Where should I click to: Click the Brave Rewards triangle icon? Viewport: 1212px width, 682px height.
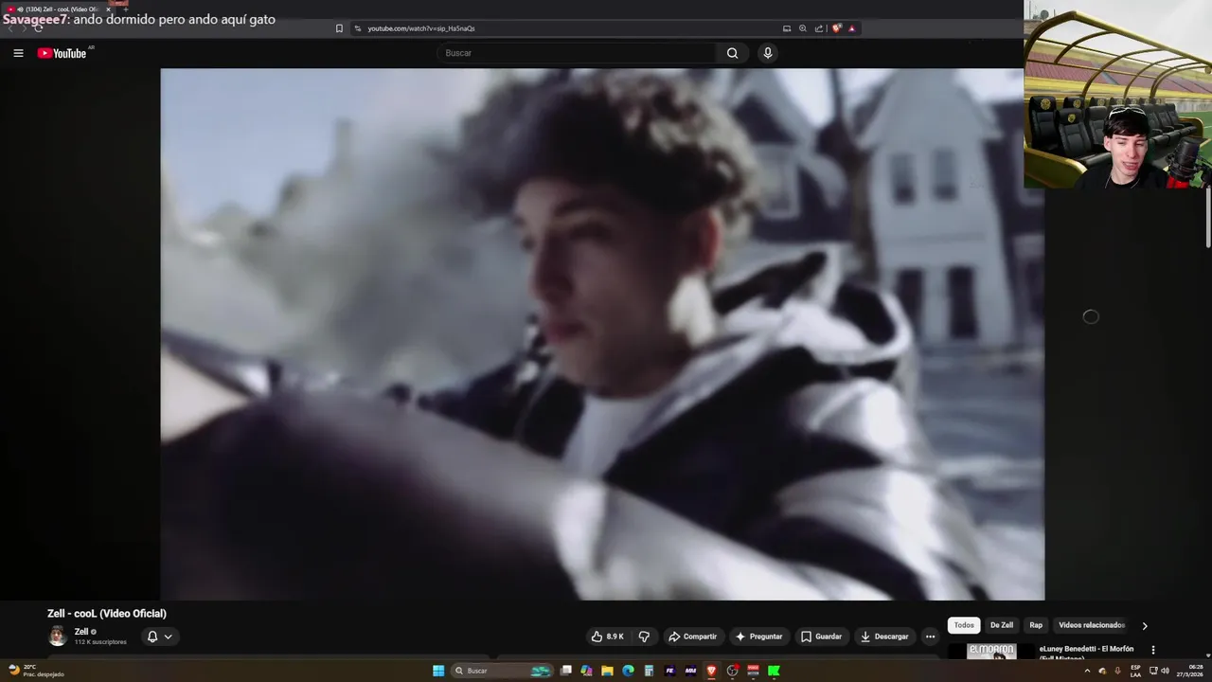click(851, 28)
